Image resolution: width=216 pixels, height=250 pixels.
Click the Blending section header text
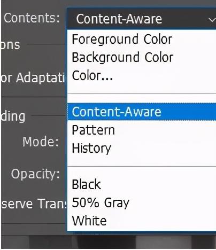(x=13, y=117)
